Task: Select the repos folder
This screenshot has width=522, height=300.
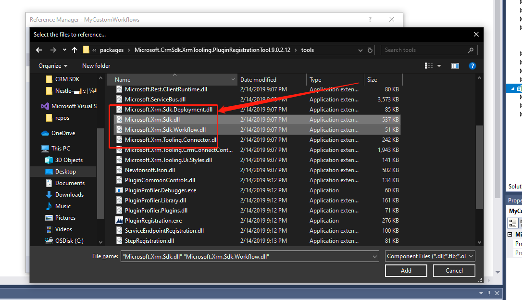Action: point(58,118)
